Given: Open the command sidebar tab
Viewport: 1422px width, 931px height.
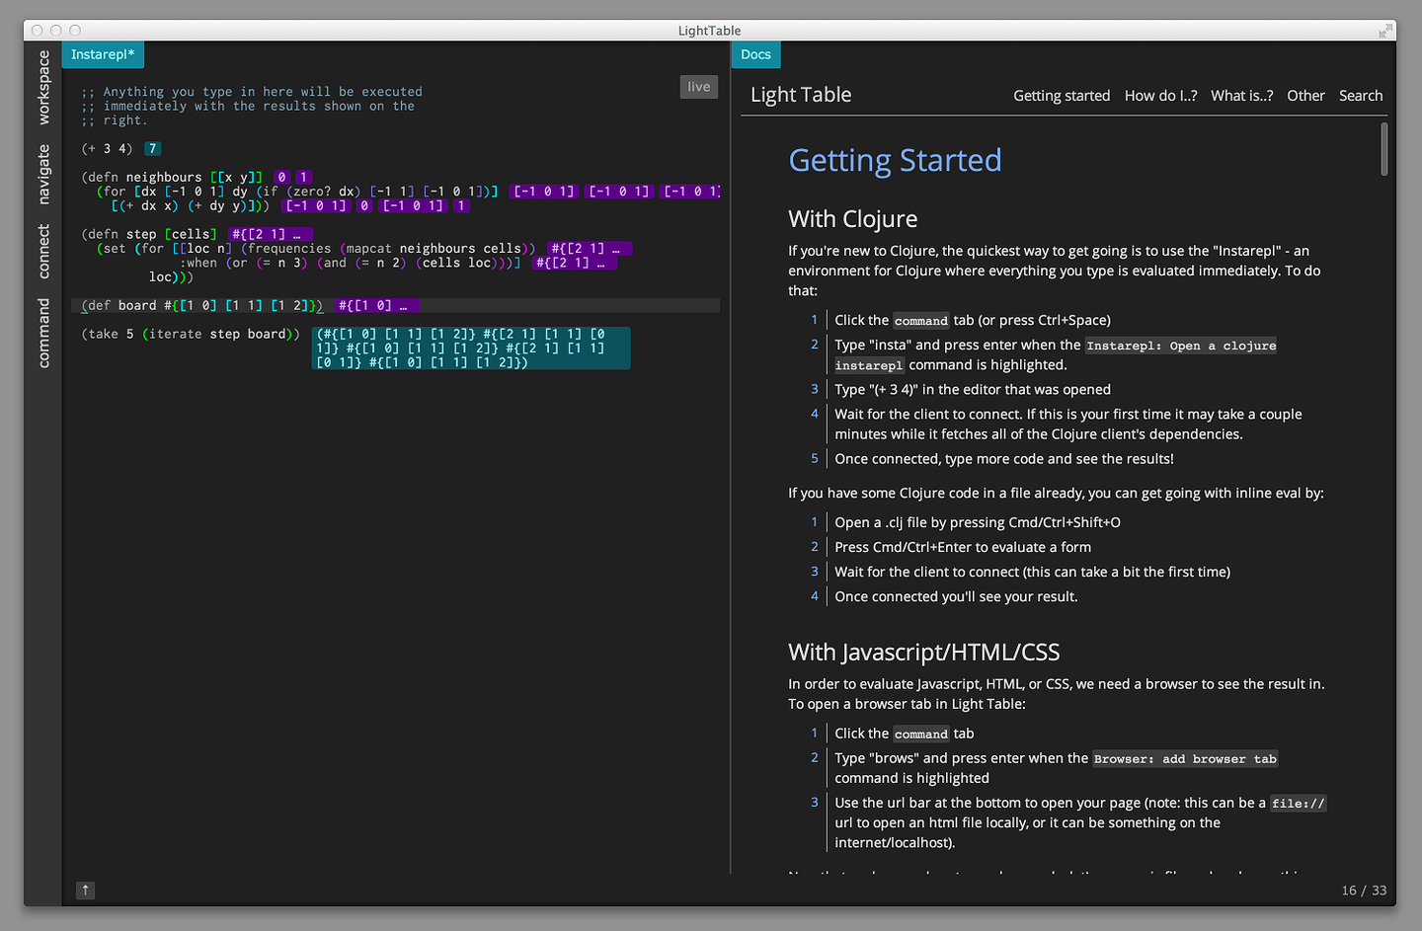Looking at the screenshot, I should [43, 333].
